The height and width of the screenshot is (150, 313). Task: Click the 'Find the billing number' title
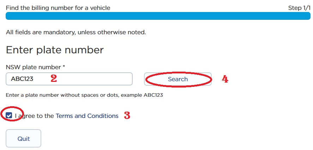coord(58,8)
